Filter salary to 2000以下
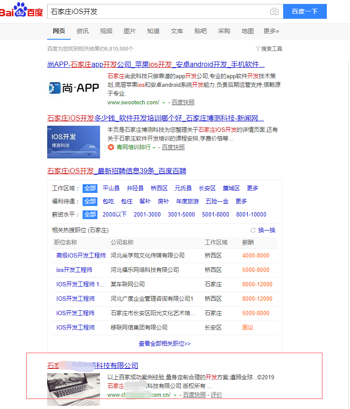This screenshot has width=350, height=409. point(114,214)
